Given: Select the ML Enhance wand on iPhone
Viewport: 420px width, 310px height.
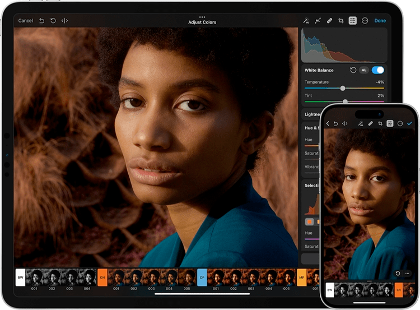Looking at the screenshot, I should (361, 123).
